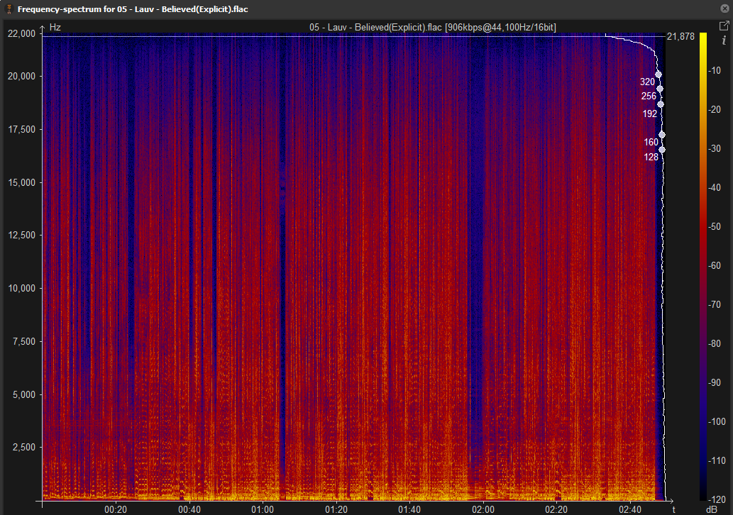Open the pop-out window icon

click(724, 26)
